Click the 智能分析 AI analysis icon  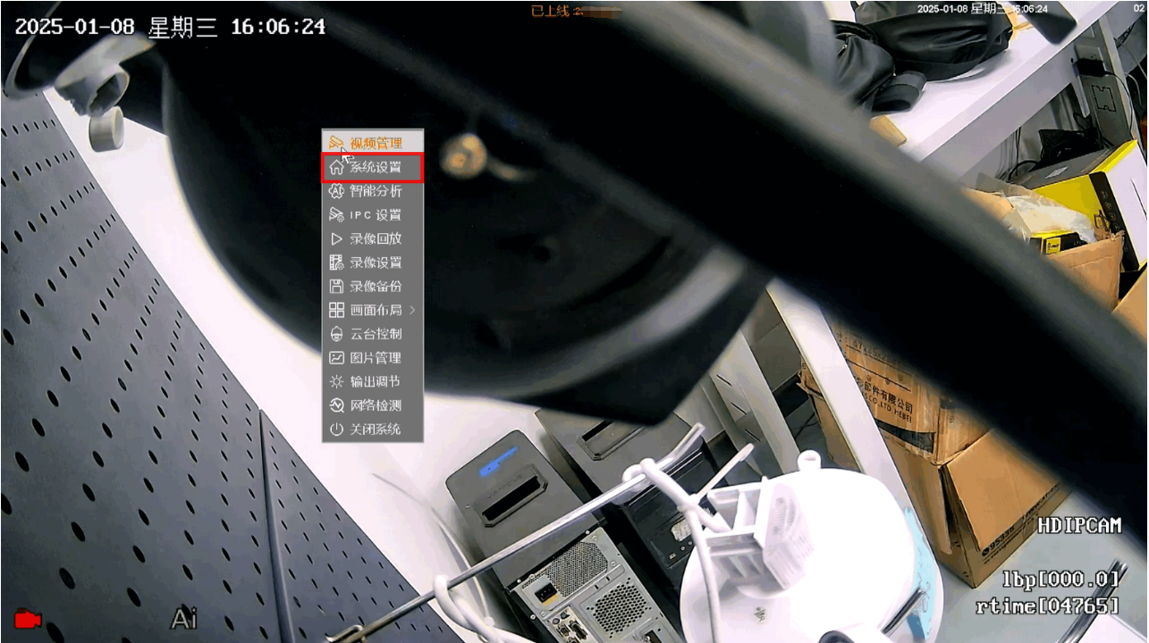[336, 191]
